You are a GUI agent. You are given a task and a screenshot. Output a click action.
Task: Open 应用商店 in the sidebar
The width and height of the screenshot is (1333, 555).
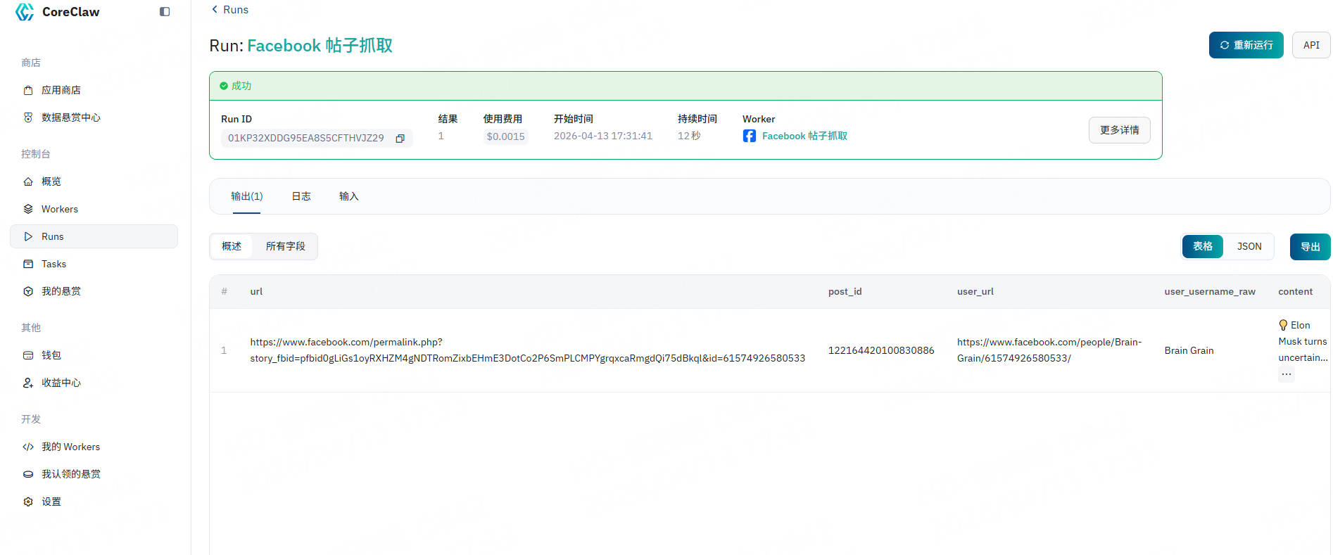click(61, 90)
